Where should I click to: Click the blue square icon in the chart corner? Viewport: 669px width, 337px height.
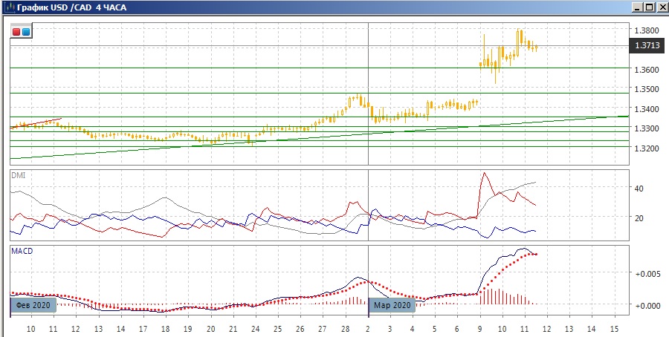point(26,32)
